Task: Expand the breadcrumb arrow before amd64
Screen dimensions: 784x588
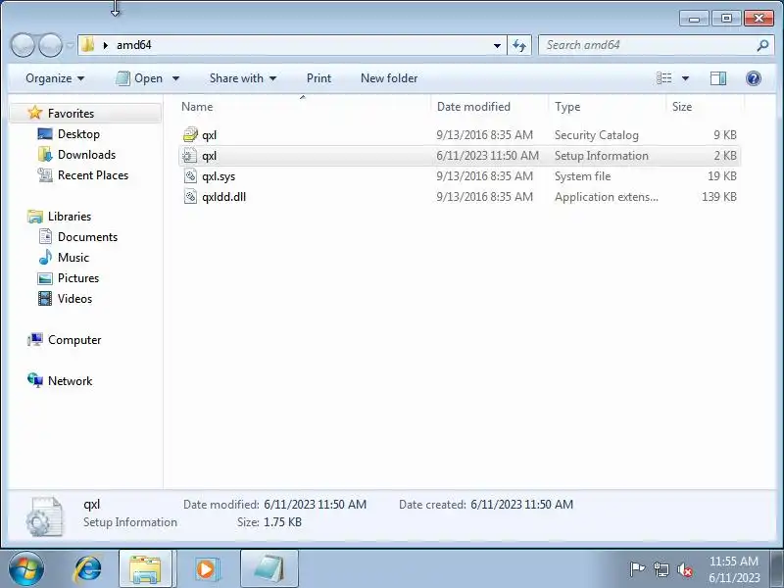Action: pyautogui.click(x=106, y=45)
